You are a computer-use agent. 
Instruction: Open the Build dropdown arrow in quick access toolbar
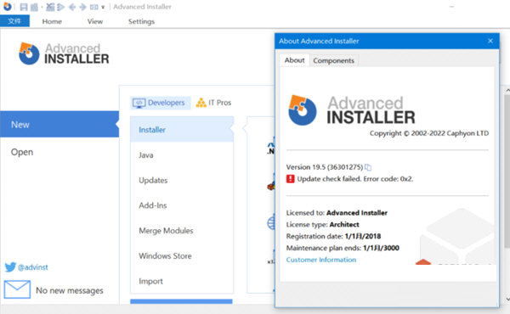tap(42, 7)
